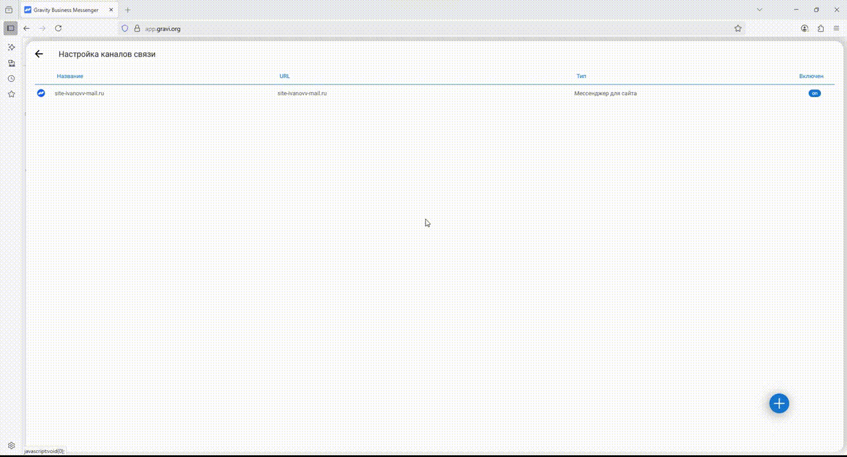Open the synced tabs sidebar icon
Viewport: 847px width, 457px height.
(x=11, y=63)
